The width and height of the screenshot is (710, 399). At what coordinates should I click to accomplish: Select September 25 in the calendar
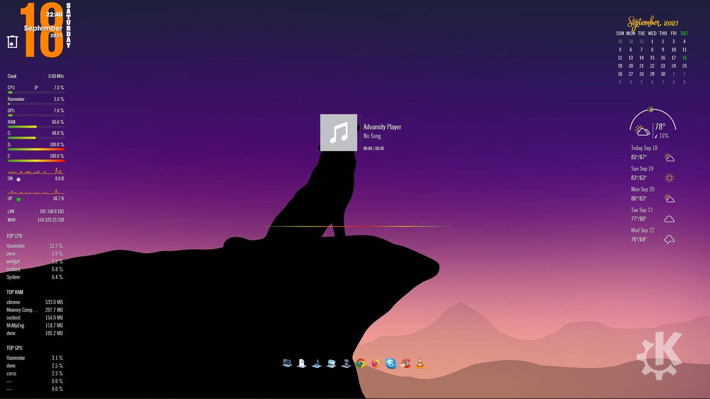click(x=684, y=66)
